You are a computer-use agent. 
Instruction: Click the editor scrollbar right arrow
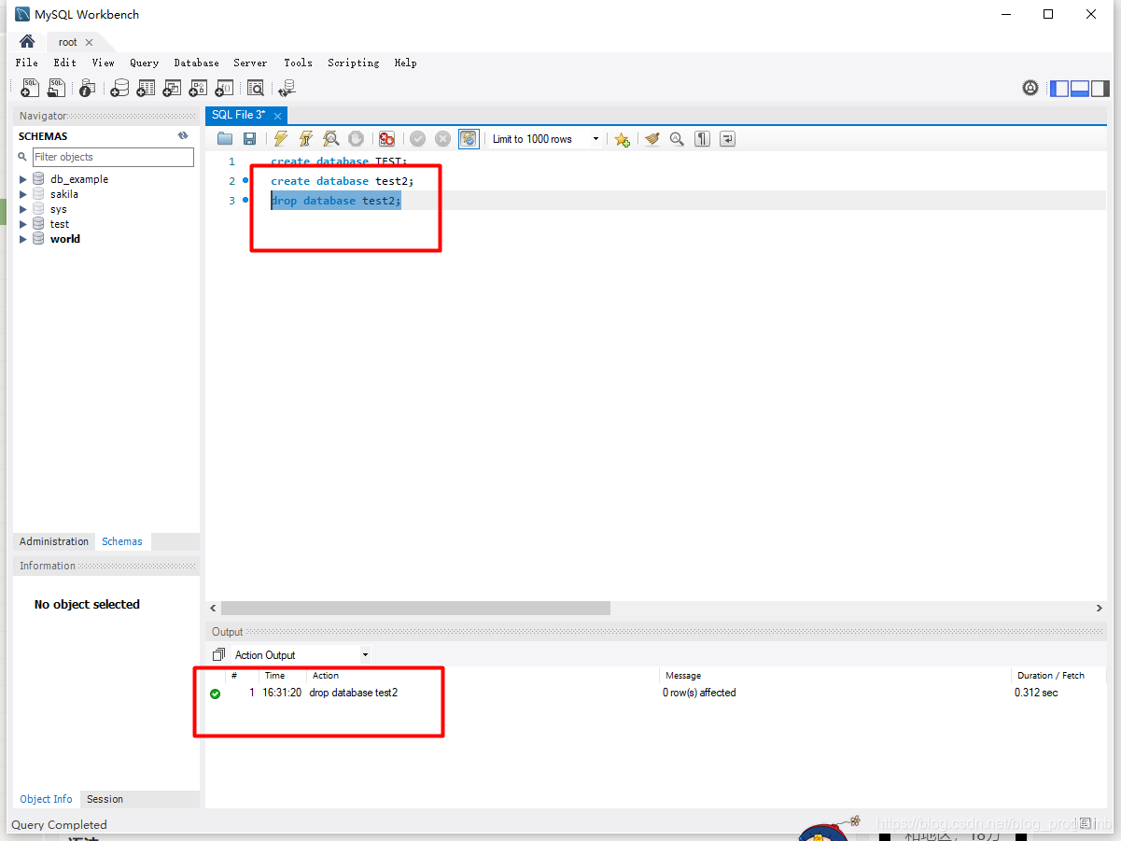(1099, 608)
